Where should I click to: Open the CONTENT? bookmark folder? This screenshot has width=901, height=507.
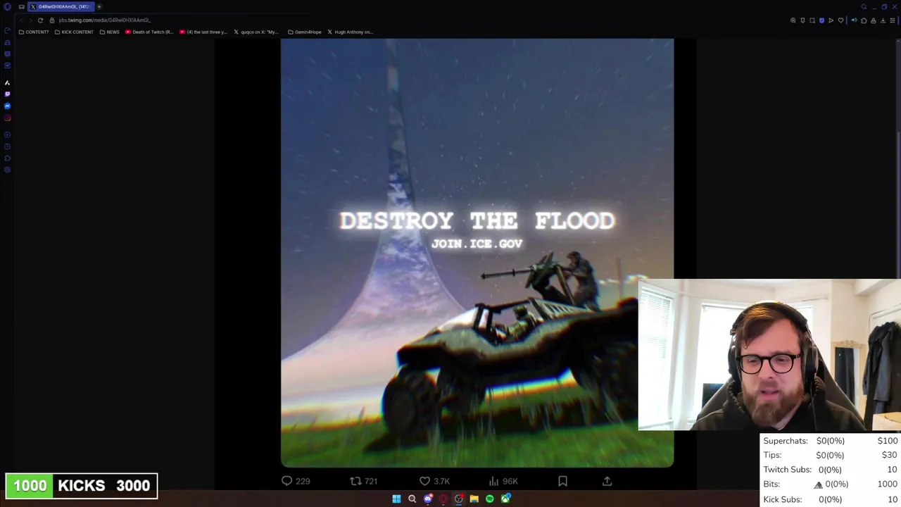[x=34, y=32]
